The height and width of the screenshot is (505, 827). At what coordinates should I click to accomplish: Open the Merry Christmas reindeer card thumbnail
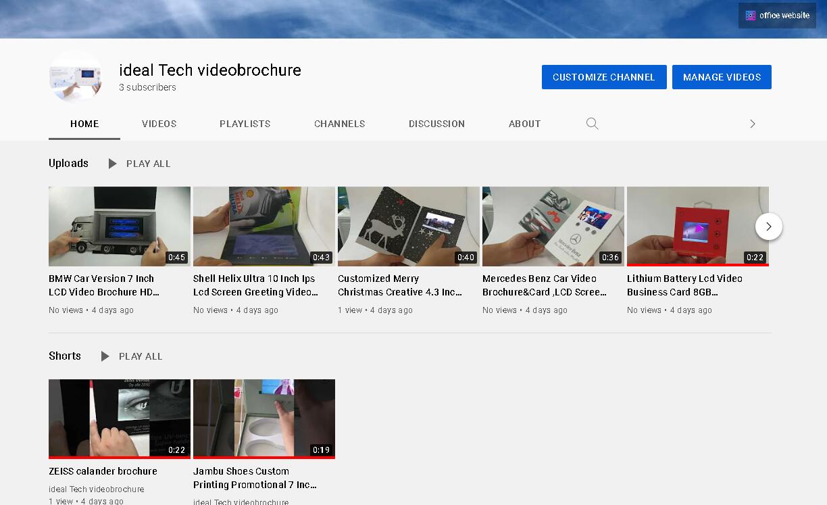[x=409, y=226]
